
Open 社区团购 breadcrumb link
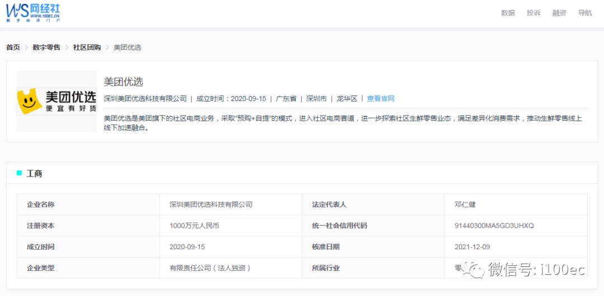pyautogui.click(x=87, y=47)
